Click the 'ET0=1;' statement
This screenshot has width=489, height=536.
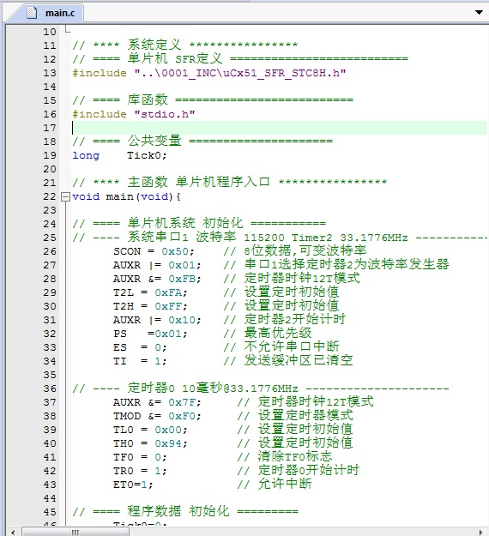tap(133, 485)
